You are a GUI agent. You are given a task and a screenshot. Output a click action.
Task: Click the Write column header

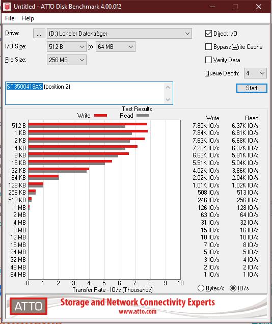pos(213,118)
